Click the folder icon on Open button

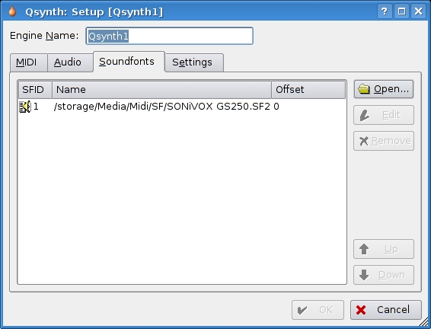pos(364,89)
